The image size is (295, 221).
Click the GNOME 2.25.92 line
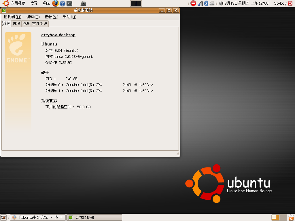[58, 62]
